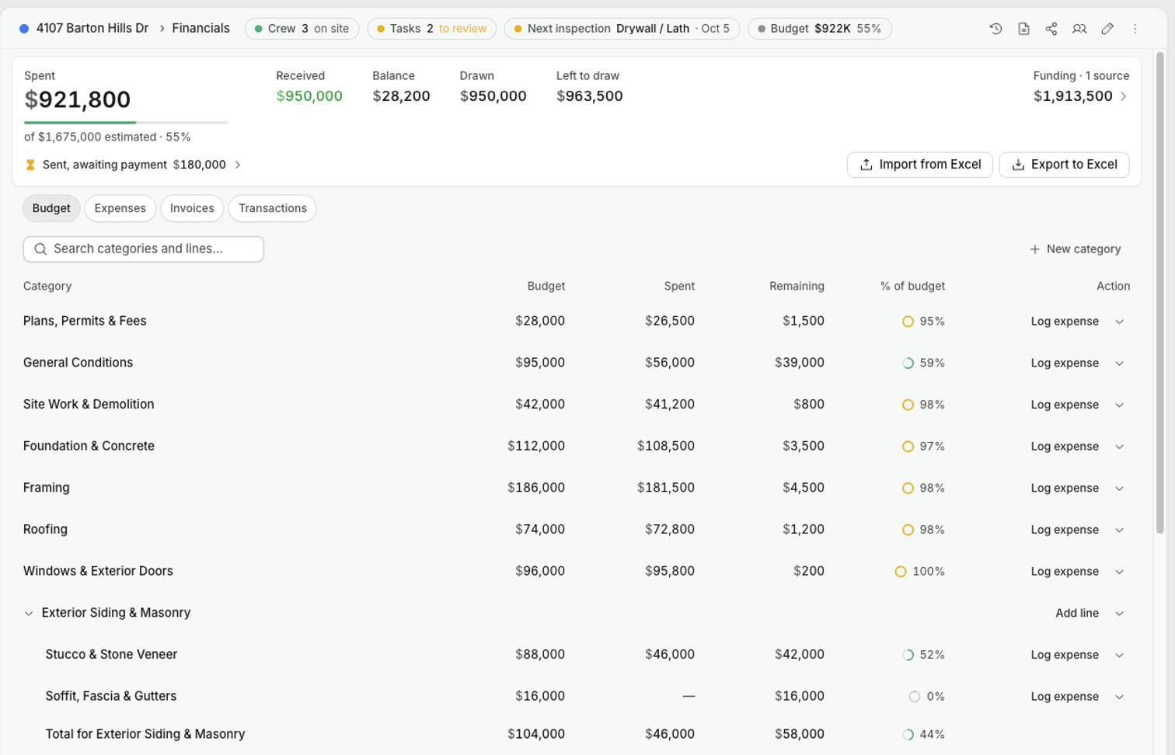Open dropdown arrow on Roofing row

coord(1120,530)
